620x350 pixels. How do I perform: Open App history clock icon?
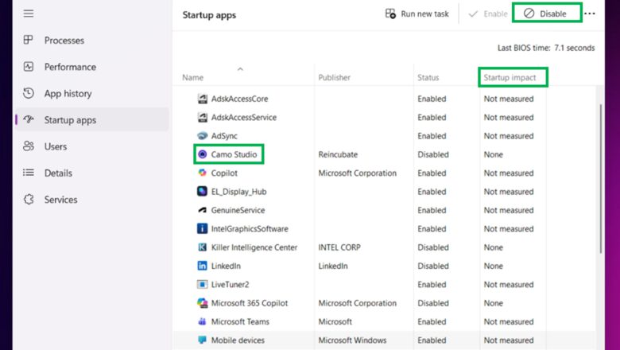click(x=29, y=93)
